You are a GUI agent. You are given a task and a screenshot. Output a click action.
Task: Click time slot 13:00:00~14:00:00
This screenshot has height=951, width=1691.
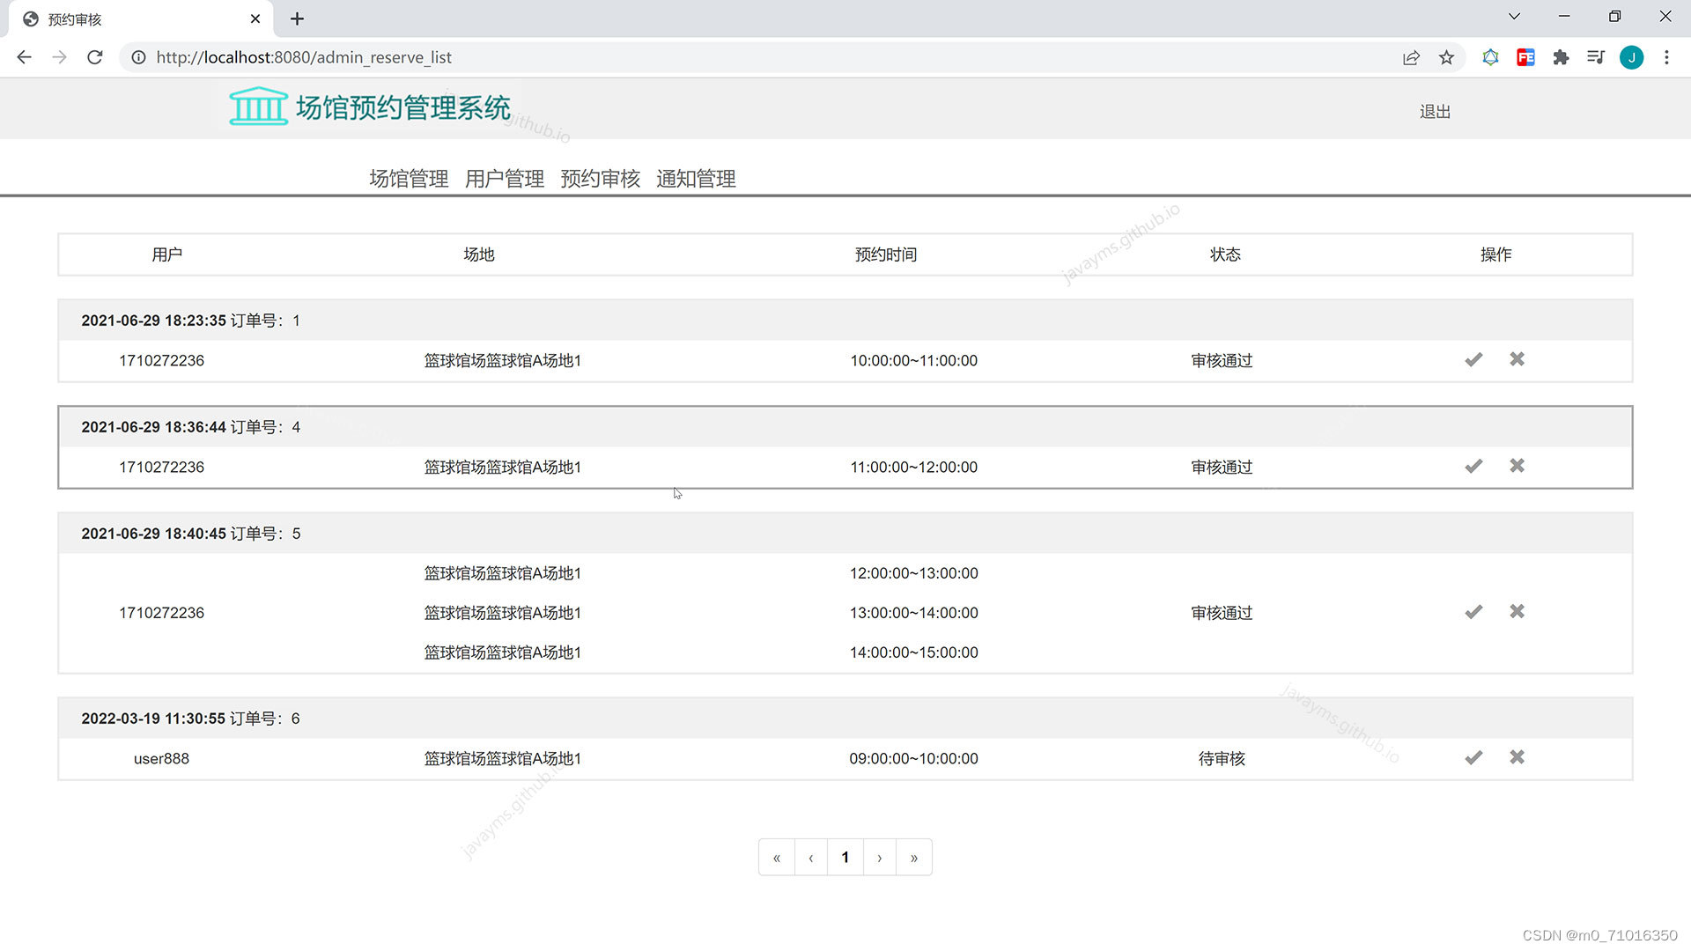(x=913, y=613)
